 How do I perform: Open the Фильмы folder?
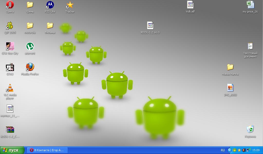tap(50, 26)
